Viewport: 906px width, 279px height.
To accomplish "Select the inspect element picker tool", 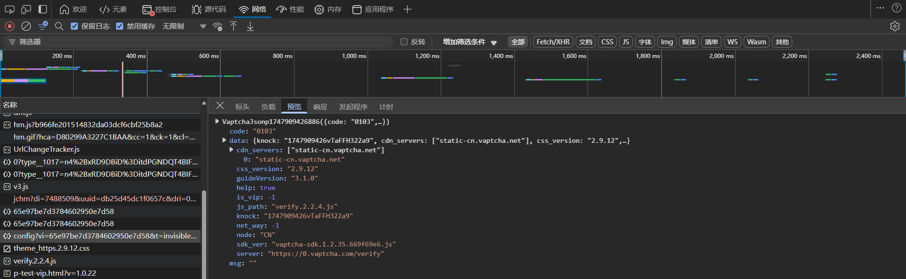I will tap(9, 9).
